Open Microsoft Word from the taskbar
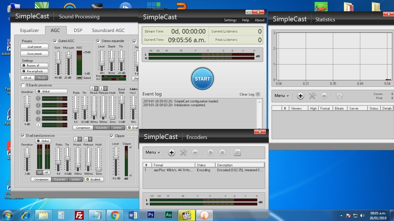 133,215
